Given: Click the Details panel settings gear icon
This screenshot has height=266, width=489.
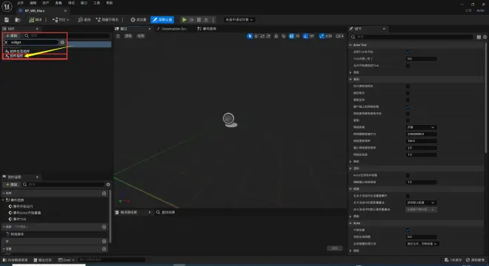Looking at the screenshot, I should coord(485,37).
